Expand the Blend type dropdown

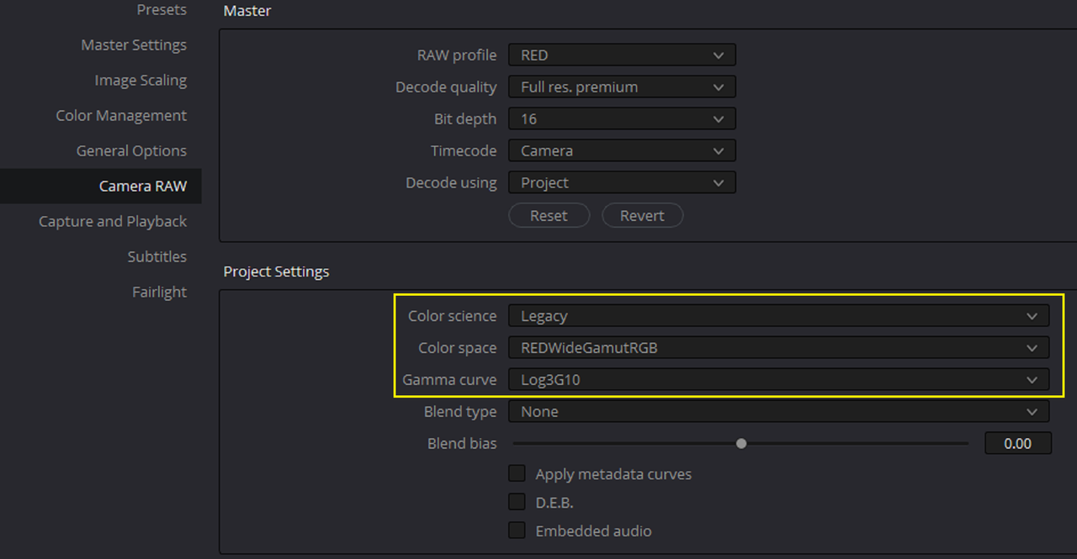(x=778, y=412)
